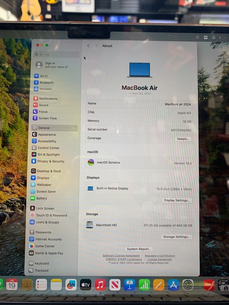Click the System Report button
This screenshot has height=305, width=229.
(x=139, y=249)
